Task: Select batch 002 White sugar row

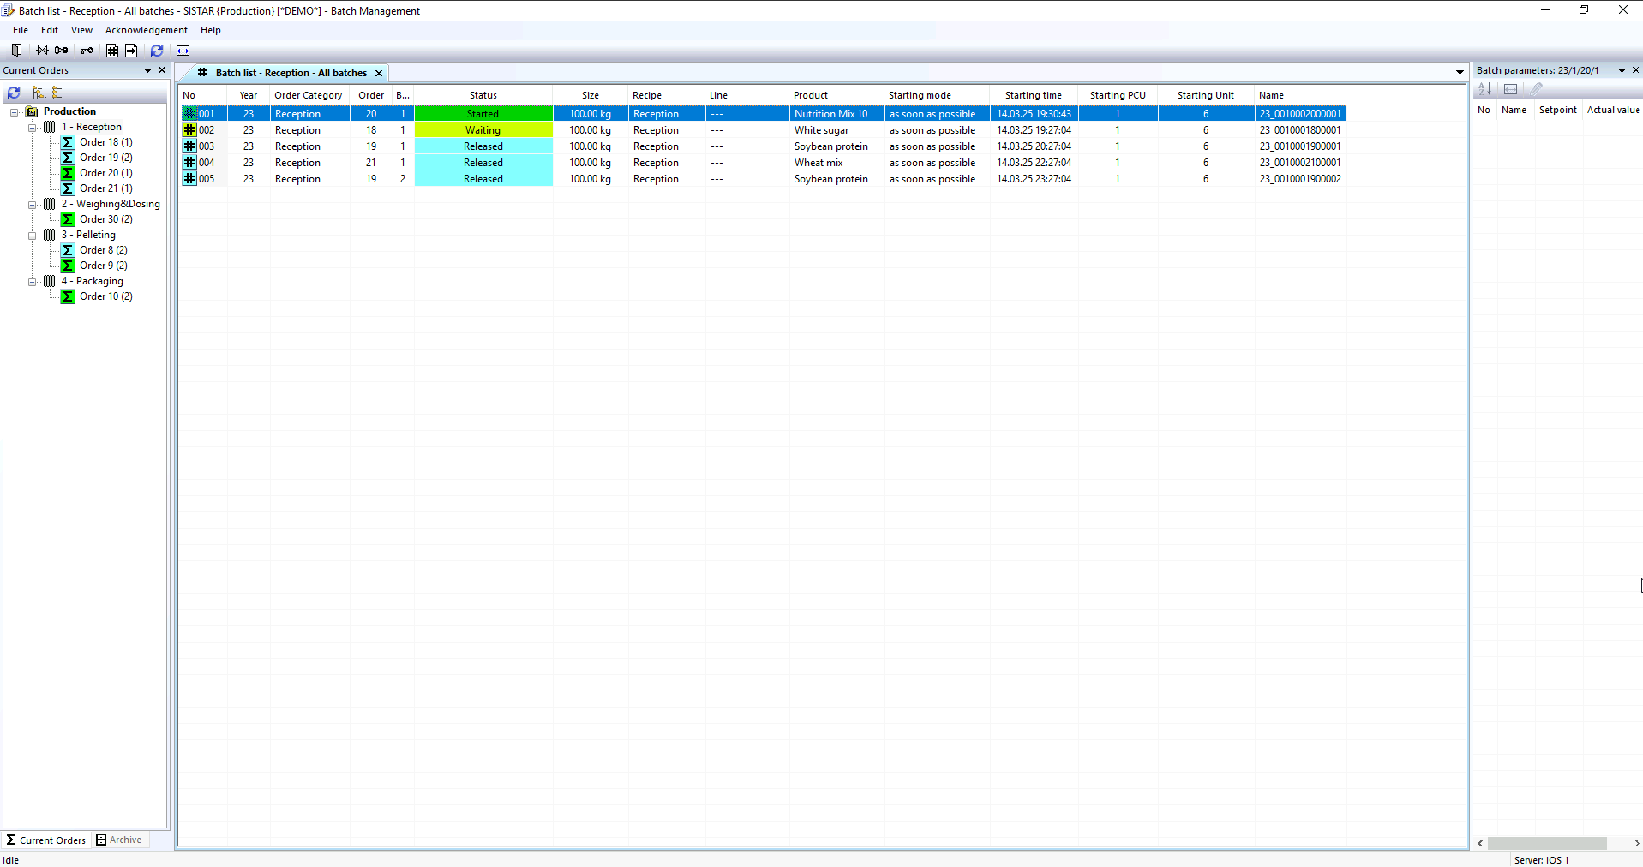Action: pyautogui.click(x=820, y=130)
